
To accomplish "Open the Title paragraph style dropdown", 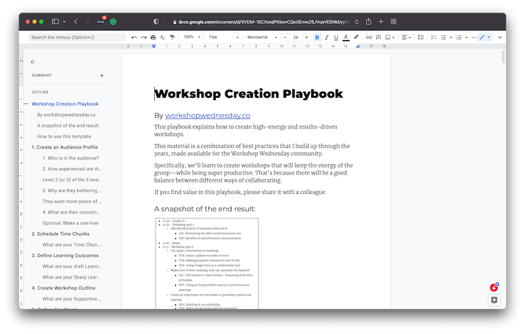I will 223,37.
